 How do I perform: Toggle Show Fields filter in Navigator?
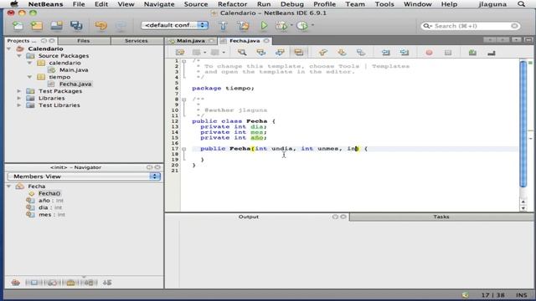click(x=33, y=283)
